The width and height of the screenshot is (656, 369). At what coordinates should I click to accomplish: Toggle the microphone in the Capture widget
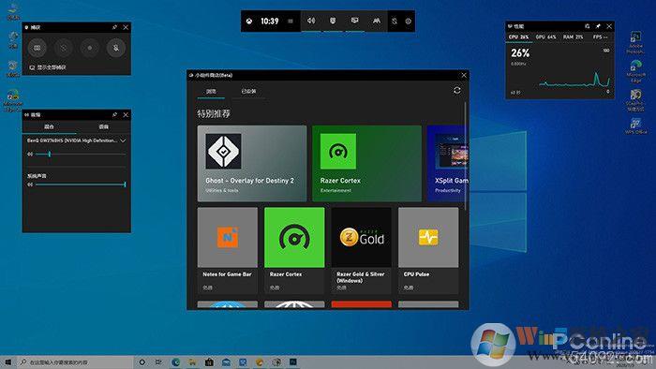[116, 48]
